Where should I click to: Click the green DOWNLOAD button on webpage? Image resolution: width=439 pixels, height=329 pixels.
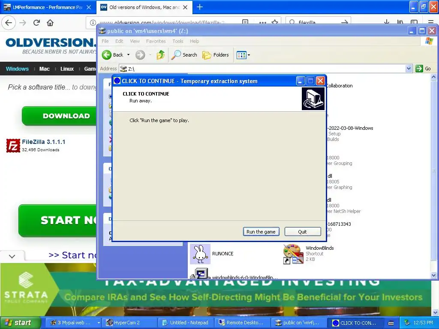point(59,116)
